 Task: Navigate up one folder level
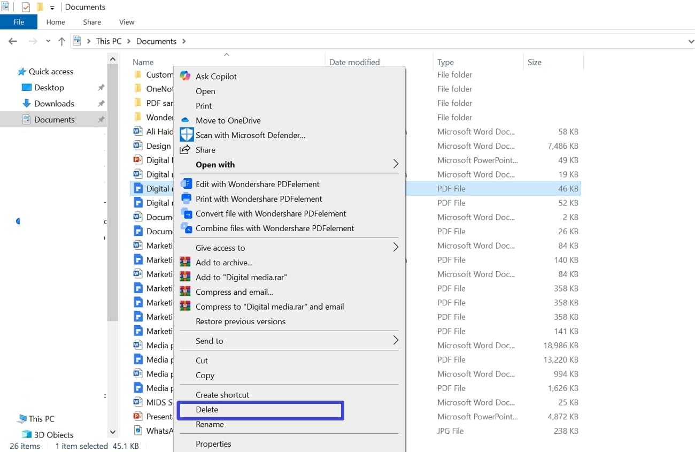(x=61, y=41)
